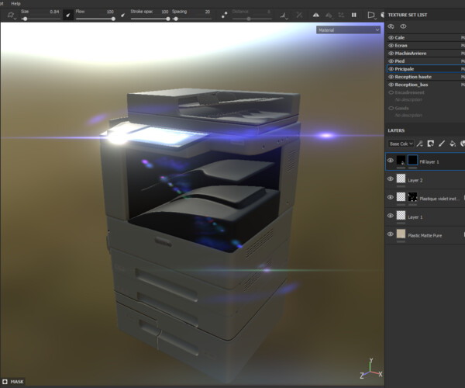Show the Encadrement texture set

click(391, 92)
